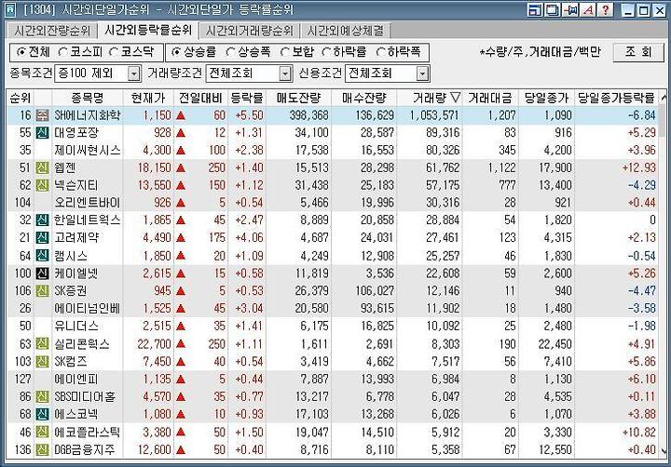The image size is (671, 467).
Task: Click the 신 badge beside 한일네트웍스
Action: pyautogui.click(x=42, y=220)
